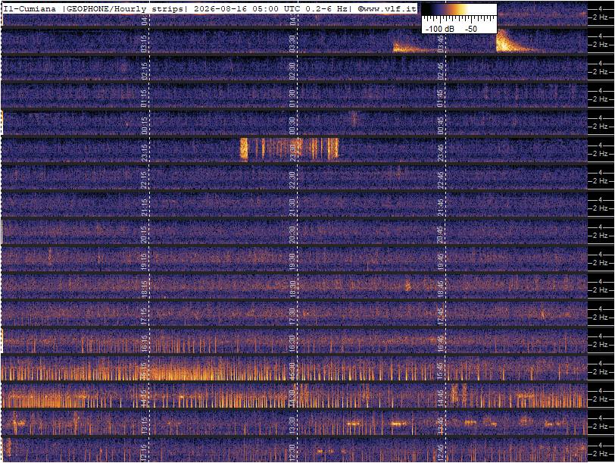
Task: Click the 16:30 time label
Action: coord(292,344)
